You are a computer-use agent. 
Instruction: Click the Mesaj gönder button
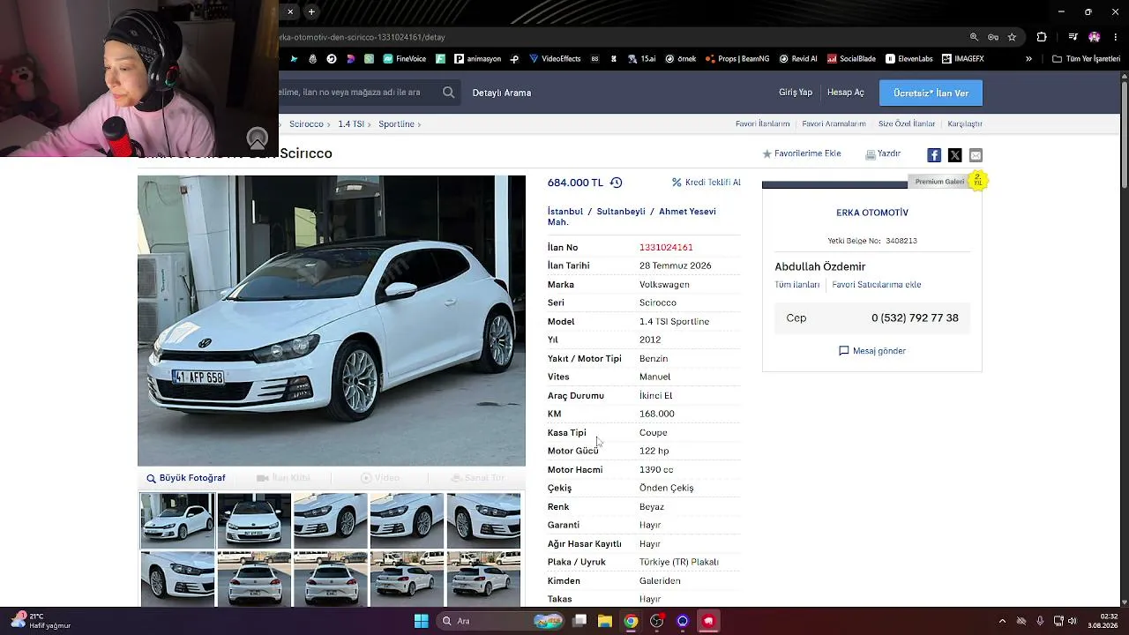(872, 351)
